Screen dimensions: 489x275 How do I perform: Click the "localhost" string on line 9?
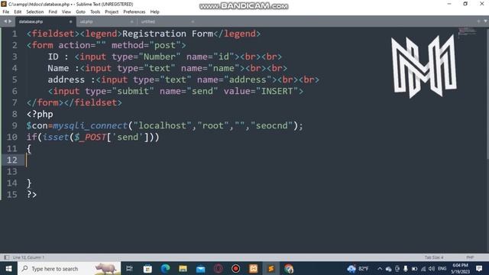(x=162, y=125)
